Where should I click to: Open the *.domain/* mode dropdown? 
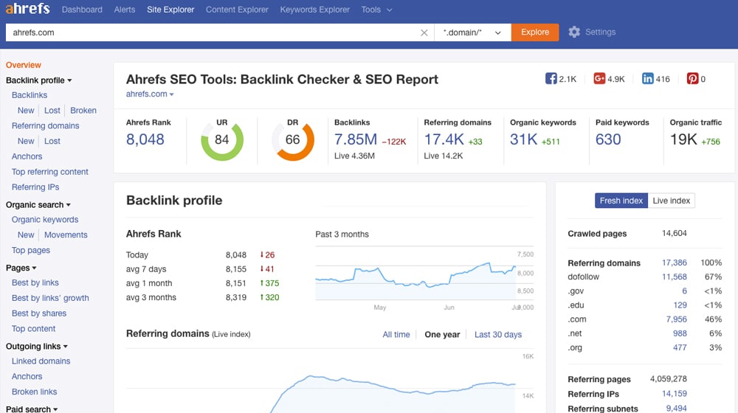pos(472,32)
